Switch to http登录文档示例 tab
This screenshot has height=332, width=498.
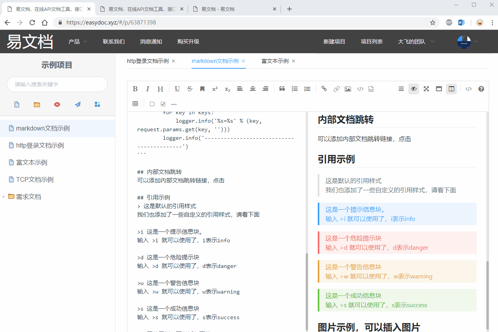pos(148,61)
